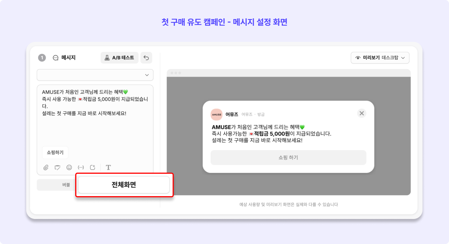This screenshot has height=244, width=449.
Task: Click the preview text '적립금 5,000원'
Action: (x=272, y=133)
